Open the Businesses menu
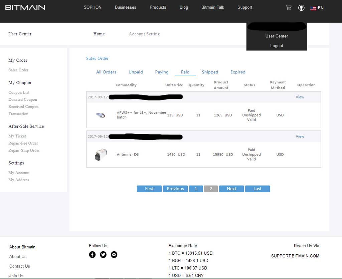 pos(126,7)
